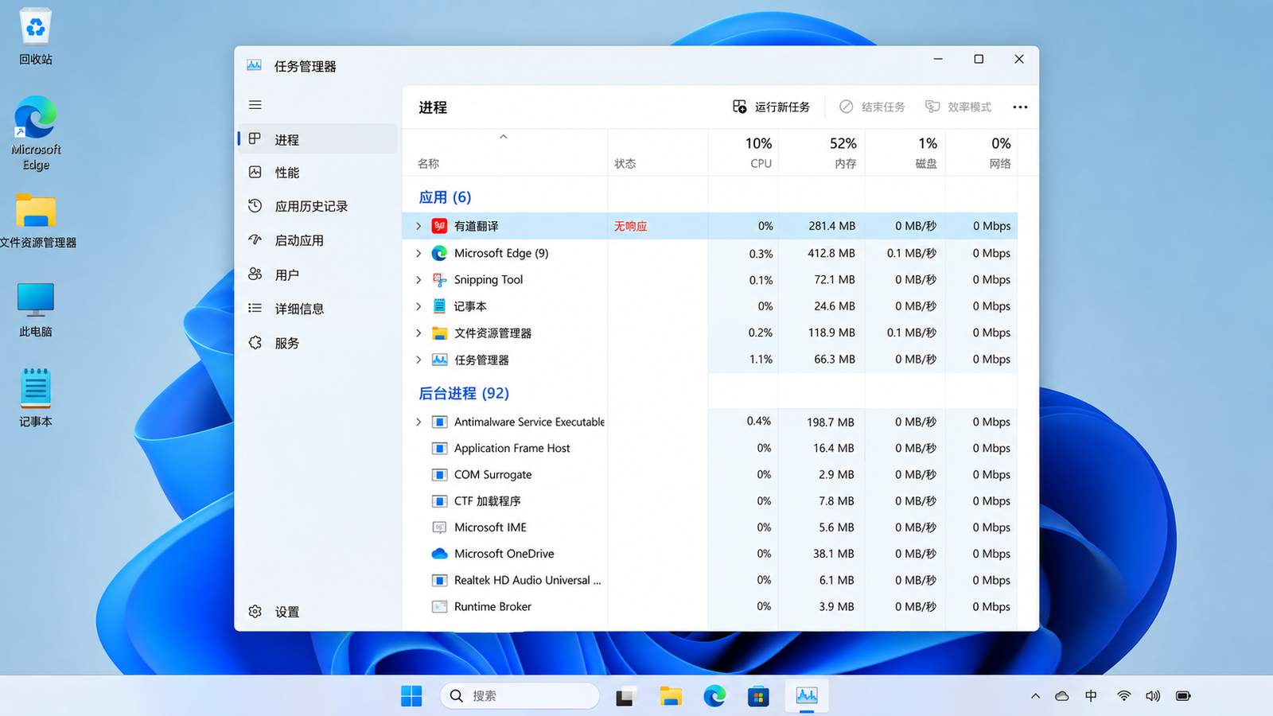The width and height of the screenshot is (1273, 716).
Task: Click the 文件资源管理器 process folder icon
Action: (x=439, y=333)
